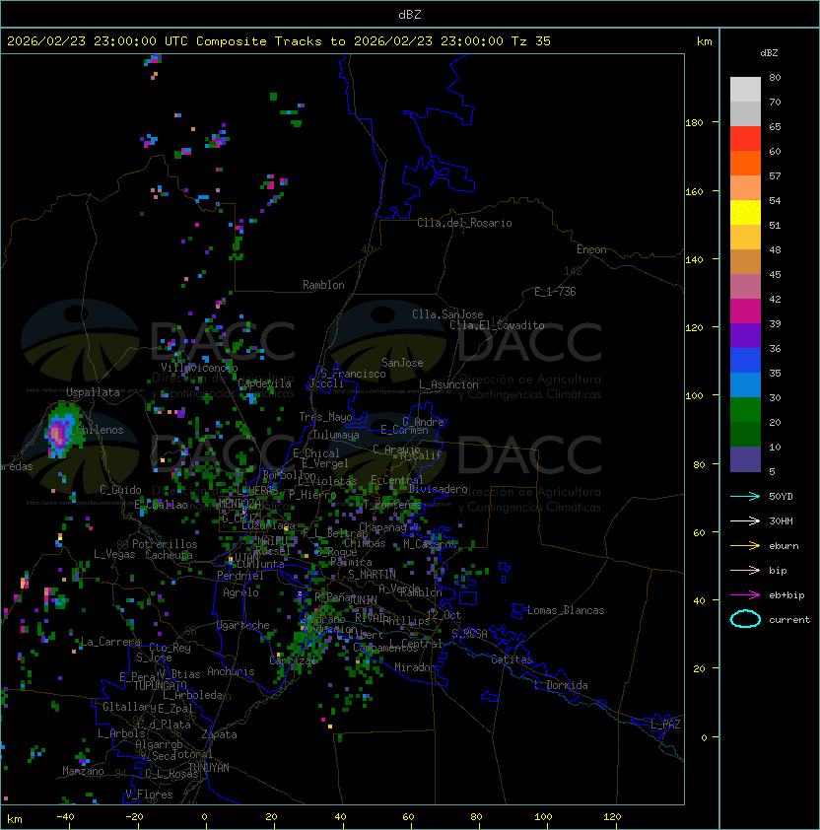Click the 'S_Francisco' map label
This screenshot has width=820, height=830.
coord(353,374)
